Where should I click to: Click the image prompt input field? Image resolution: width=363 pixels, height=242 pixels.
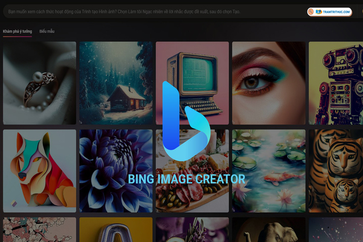(155, 11)
